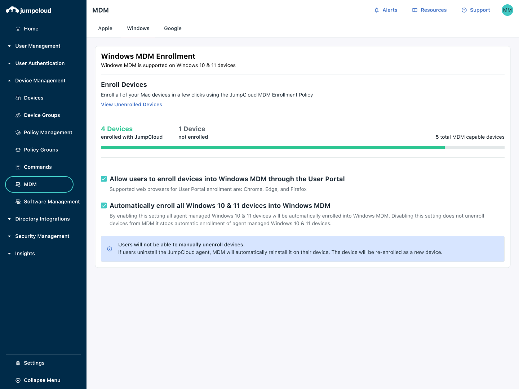The height and width of the screenshot is (389, 519).
Task: Click the info icon in the blue notice
Action: pyautogui.click(x=110, y=249)
